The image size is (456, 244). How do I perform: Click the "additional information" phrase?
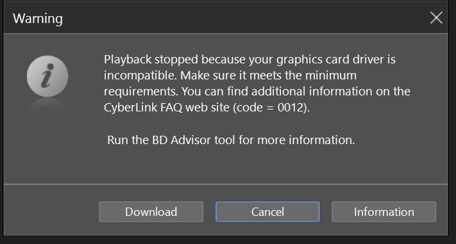pyautogui.click(x=312, y=92)
